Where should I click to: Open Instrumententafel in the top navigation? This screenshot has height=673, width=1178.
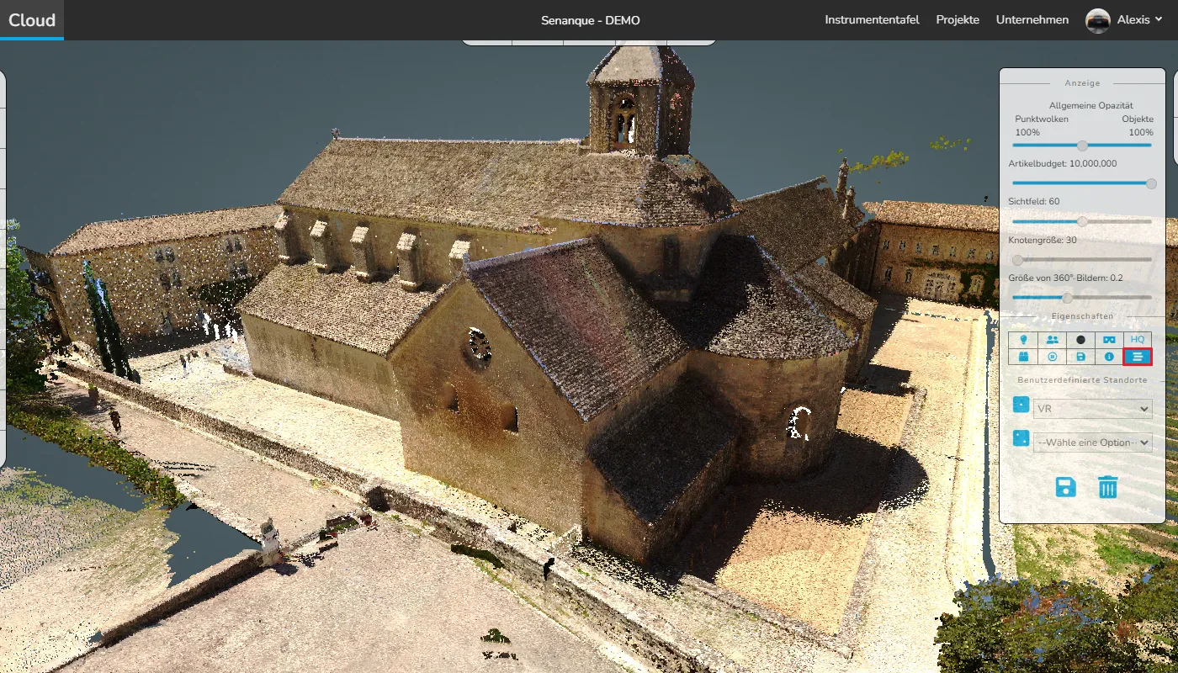tap(872, 20)
